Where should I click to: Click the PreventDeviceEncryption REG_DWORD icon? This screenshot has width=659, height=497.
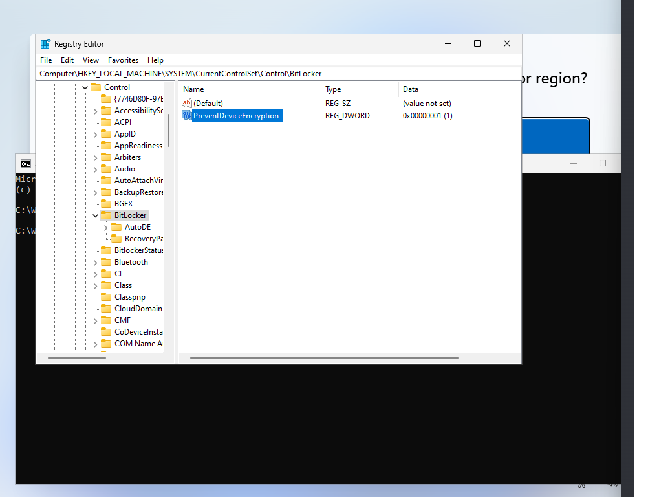(186, 116)
